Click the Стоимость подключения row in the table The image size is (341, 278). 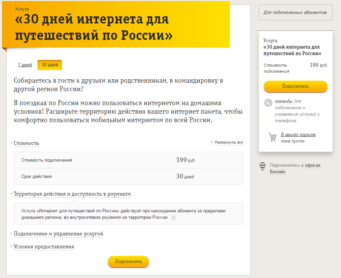[x=128, y=160]
